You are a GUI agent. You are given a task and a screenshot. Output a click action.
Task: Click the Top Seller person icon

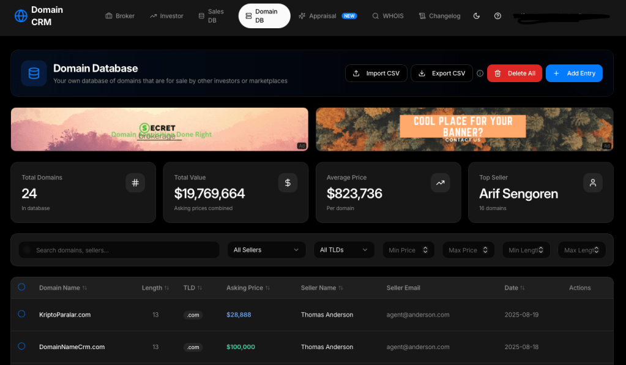(x=592, y=182)
